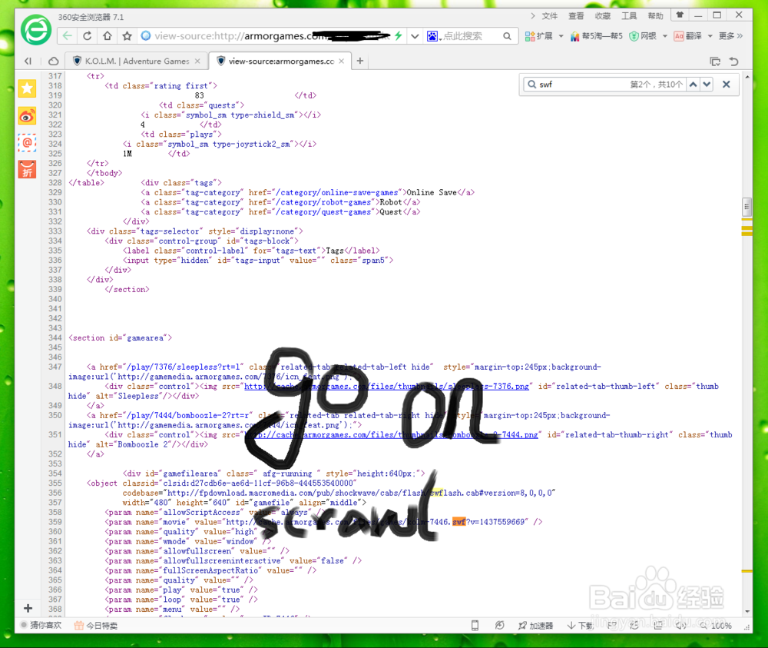Expand the 网银 dropdown arrow
Image resolution: width=768 pixels, height=648 pixels.
tap(664, 36)
